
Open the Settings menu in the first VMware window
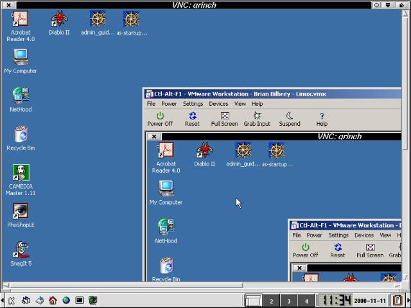coord(193,104)
